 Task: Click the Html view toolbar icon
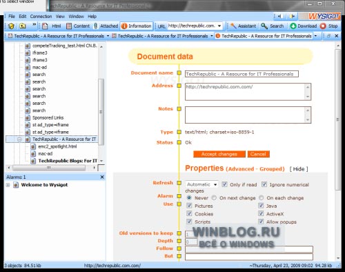click(x=46, y=26)
